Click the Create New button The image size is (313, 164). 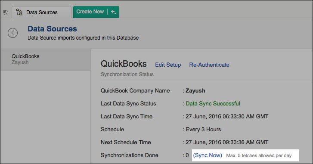point(90,12)
